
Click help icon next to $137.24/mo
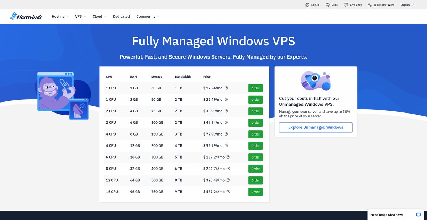pyautogui.click(x=228, y=157)
